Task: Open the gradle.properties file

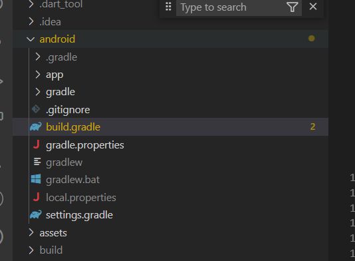Action: click(85, 145)
